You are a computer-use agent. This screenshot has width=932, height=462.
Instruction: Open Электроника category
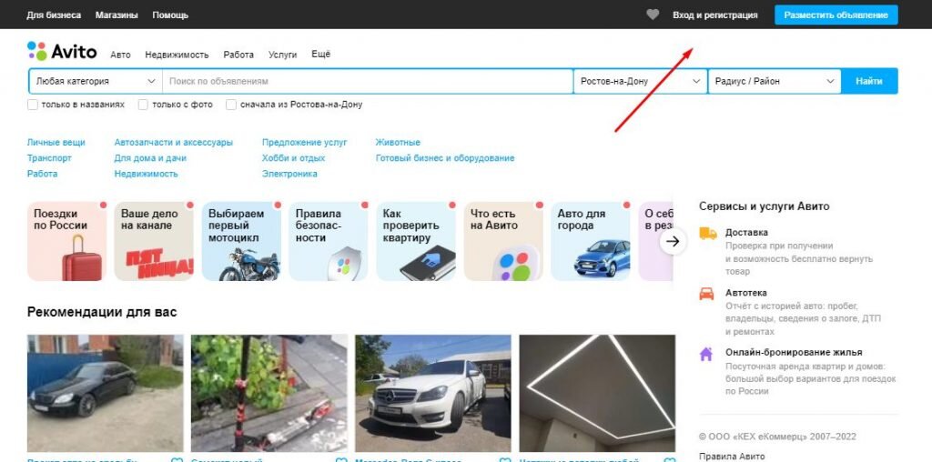point(289,174)
